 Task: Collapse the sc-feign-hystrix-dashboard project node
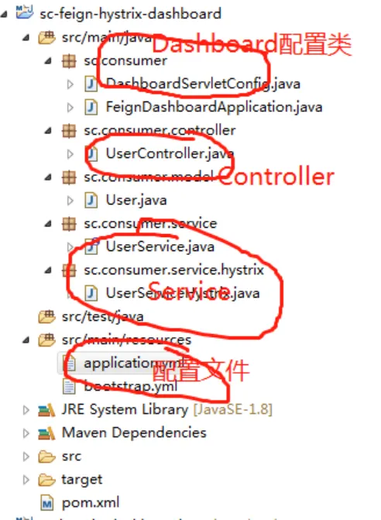pyautogui.click(x=4, y=14)
